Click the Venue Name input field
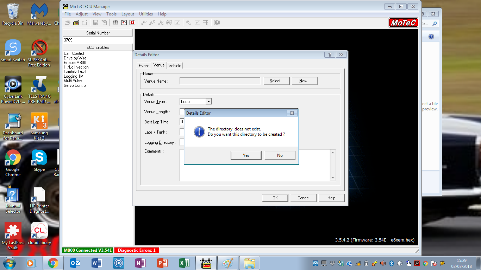This screenshot has height=270, width=481. click(x=220, y=81)
